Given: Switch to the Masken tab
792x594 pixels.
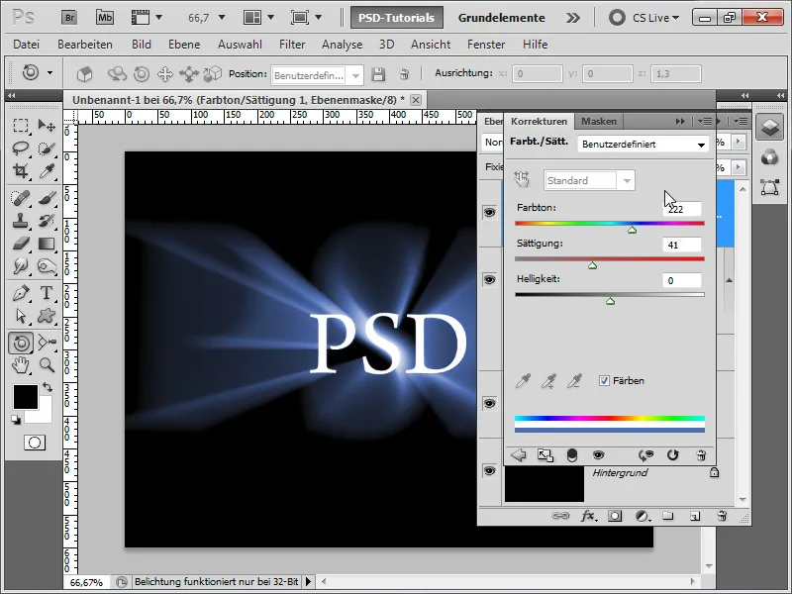Looking at the screenshot, I should (x=599, y=121).
